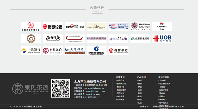The height and width of the screenshot is (109, 198).
Task: Click the CCTV.com 商城 partner logo
Action: click(75, 26)
